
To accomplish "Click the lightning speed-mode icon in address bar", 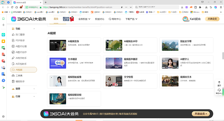I will click(x=122, y=7).
